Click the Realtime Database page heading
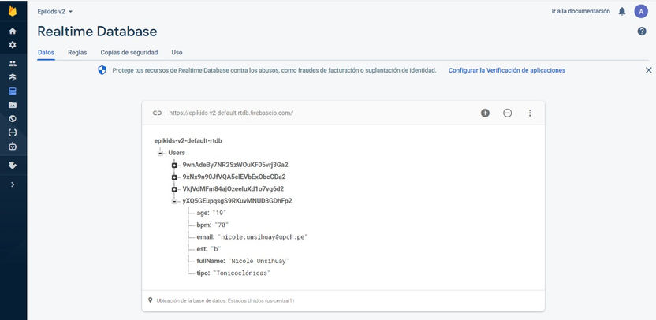This screenshot has height=320, width=656. click(x=97, y=32)
